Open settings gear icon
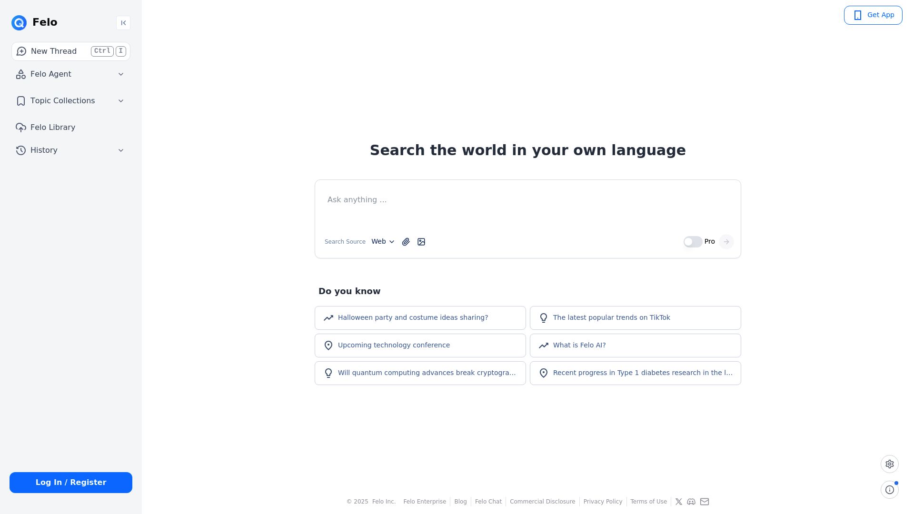Viewport: 914px width, 514px height. pyautogui.click(x=890, y=464)
